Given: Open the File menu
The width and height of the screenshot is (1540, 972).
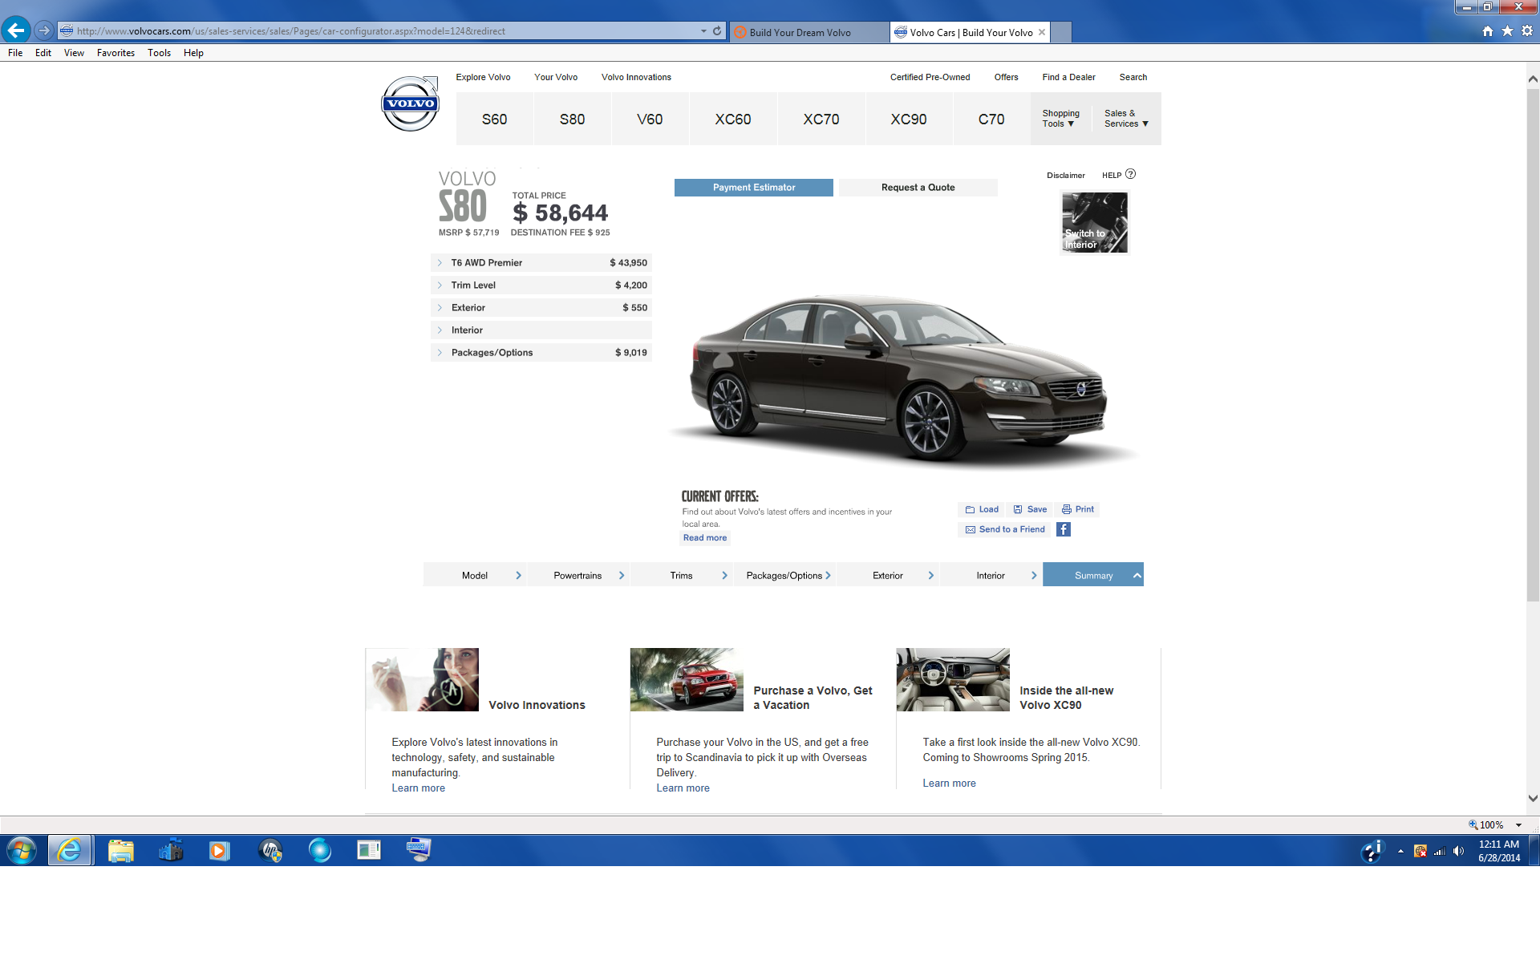Looking at the screenshot, I should (x=15, y=53).
